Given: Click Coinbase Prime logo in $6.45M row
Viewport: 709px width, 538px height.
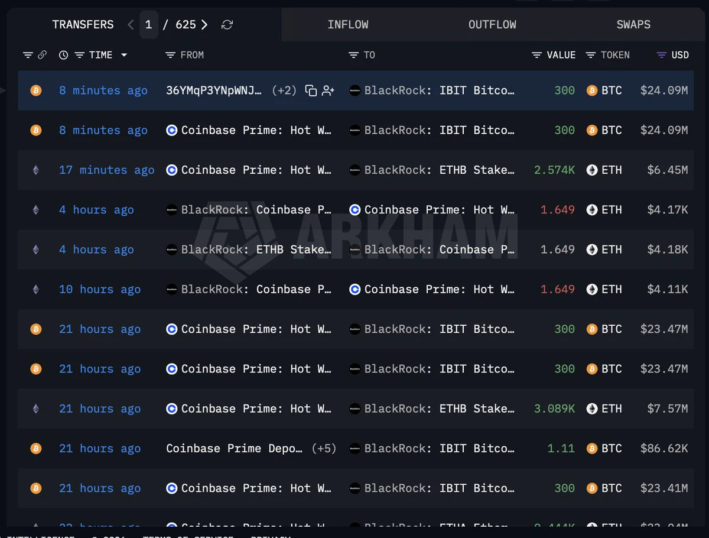Looking at the screenshot, I should (x=172, y=170).
